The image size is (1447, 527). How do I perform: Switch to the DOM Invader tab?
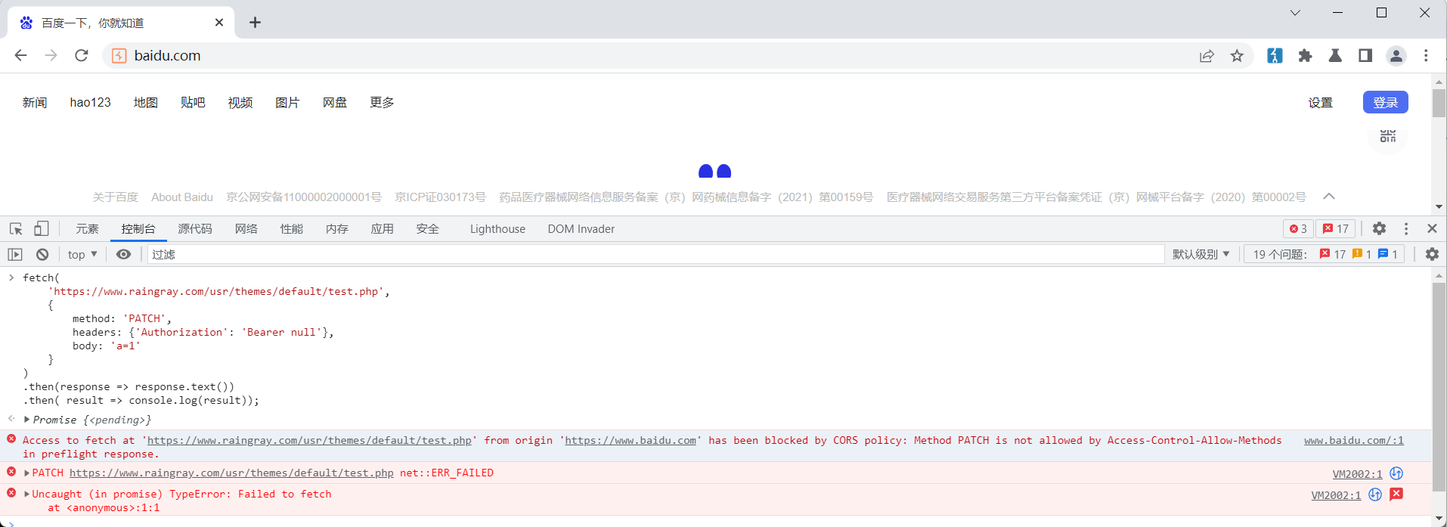pyautogui.click(x=581, y=228)
